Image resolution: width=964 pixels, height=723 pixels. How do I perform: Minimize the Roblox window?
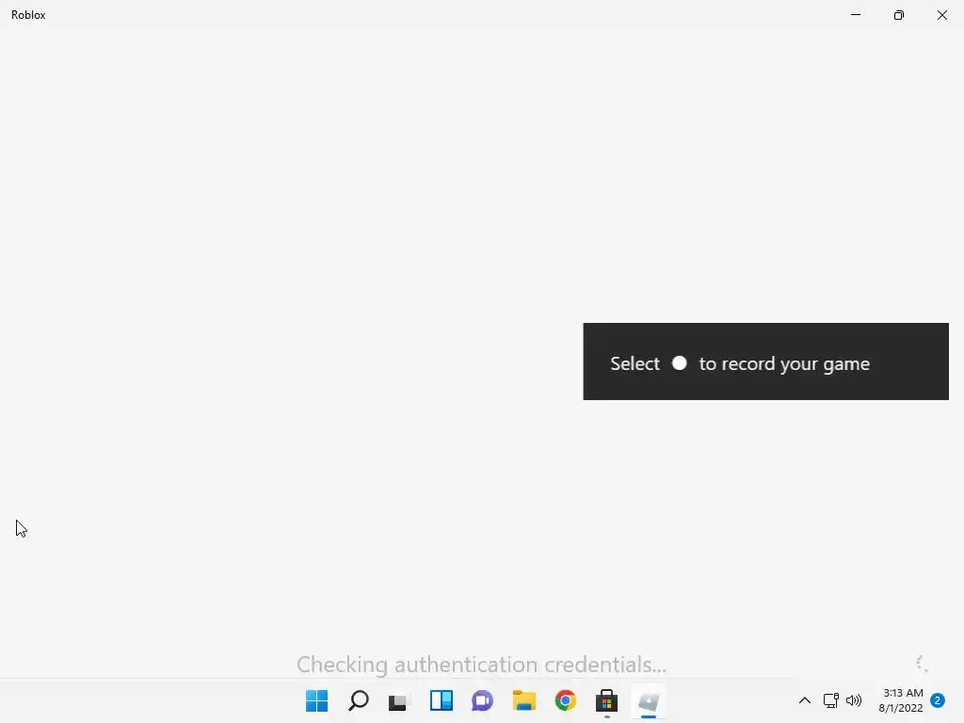point(855,15)
